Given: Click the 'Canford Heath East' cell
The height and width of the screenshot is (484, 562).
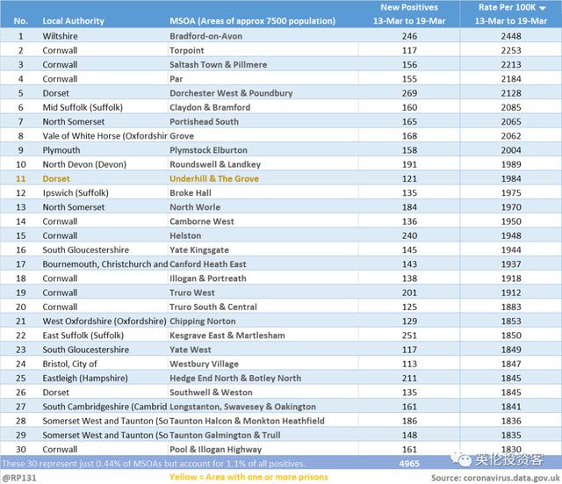Looking at the screenshot, I should tap(208, 264).
